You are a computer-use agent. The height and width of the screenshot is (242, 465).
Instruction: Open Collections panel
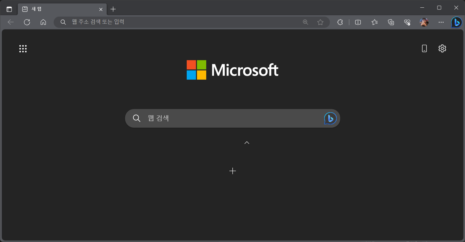pos(391,22)
